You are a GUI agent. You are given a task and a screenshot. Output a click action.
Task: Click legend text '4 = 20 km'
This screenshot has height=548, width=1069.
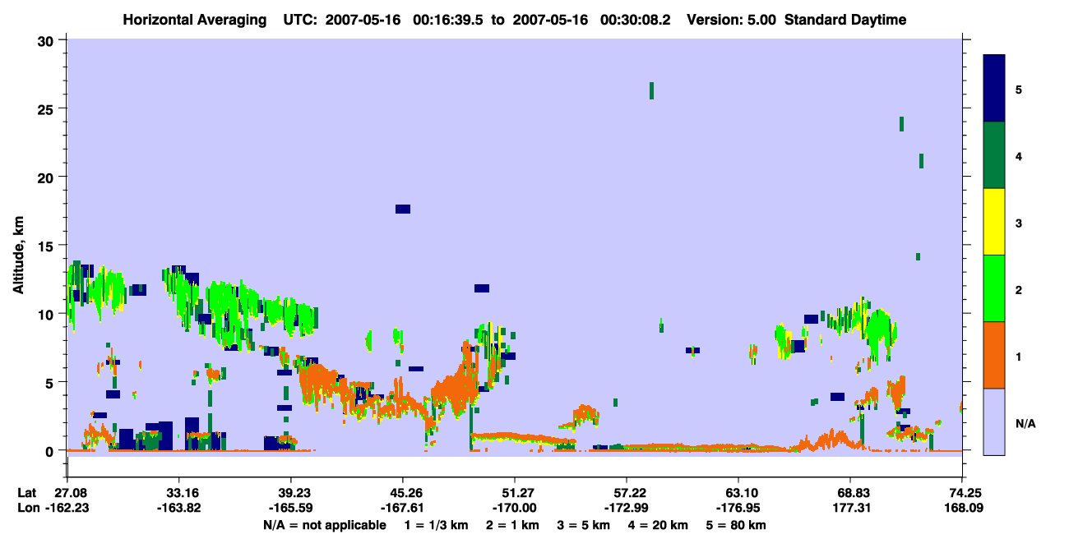[x=659, y=525]
